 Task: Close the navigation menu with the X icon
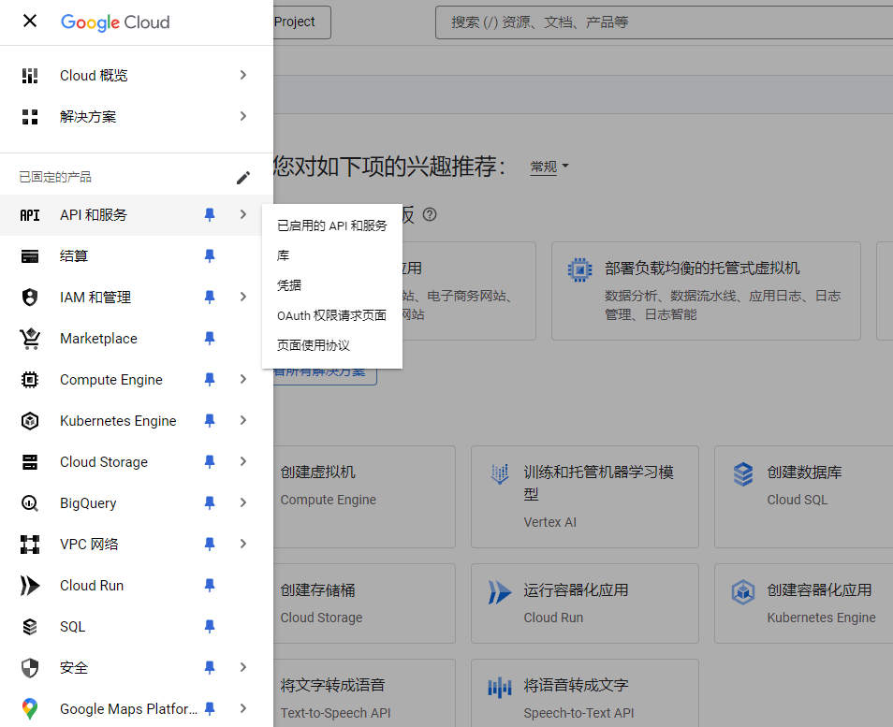point(30,22)
